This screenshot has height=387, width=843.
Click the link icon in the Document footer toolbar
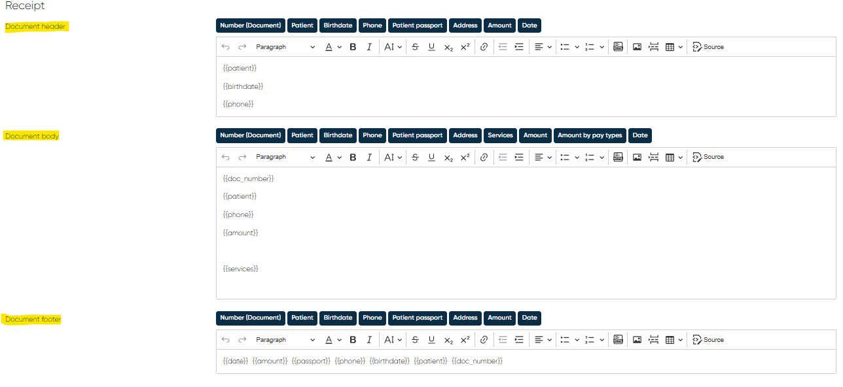click(484, 340)
